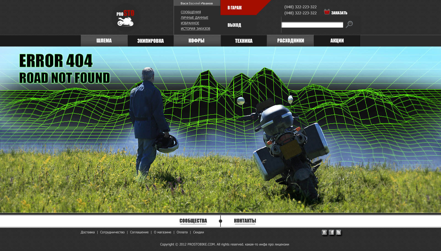Click the Сотрудничество footer link
This screenshot has height=251, width=441.
point(112,232)
